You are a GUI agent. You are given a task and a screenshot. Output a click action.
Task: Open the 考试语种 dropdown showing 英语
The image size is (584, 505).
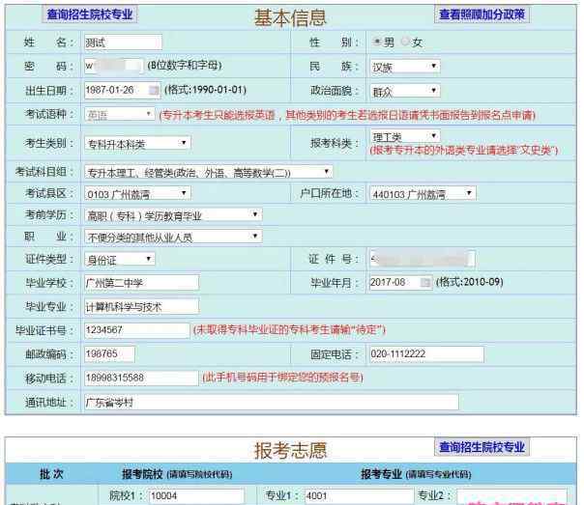pos(120,114)
